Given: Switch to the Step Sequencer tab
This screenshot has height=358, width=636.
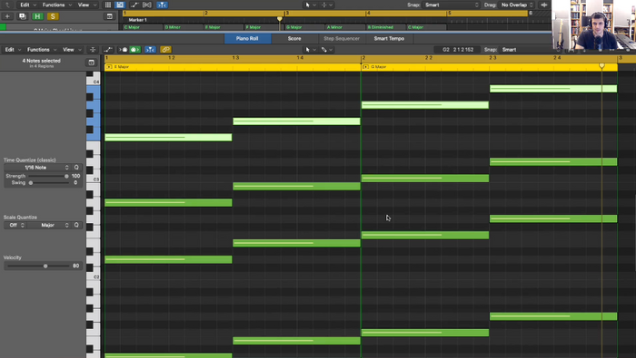Looking at the screenshot, I should point(341,38).
